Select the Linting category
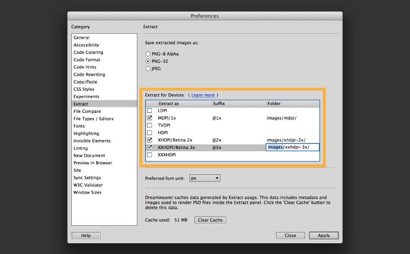This screenshot has width=410, height=254. click(x=104, y=148)
